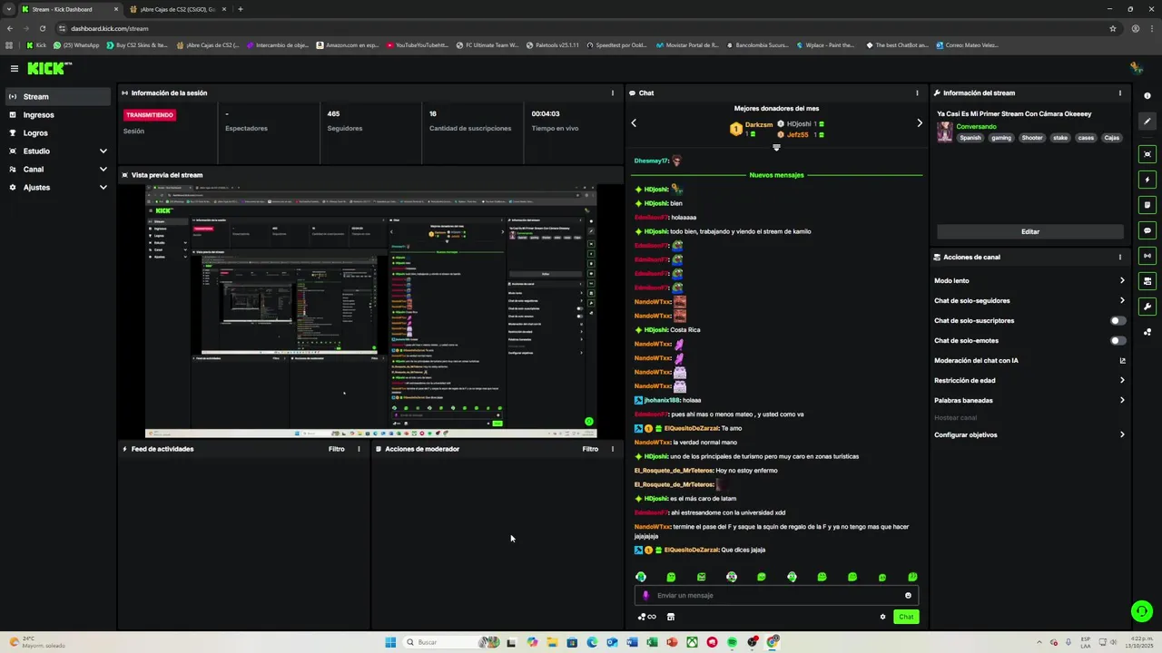Click username HDjoshi in Costa Rica message
The width and height of the screenshot is (1162, 653).
(655, 330)
